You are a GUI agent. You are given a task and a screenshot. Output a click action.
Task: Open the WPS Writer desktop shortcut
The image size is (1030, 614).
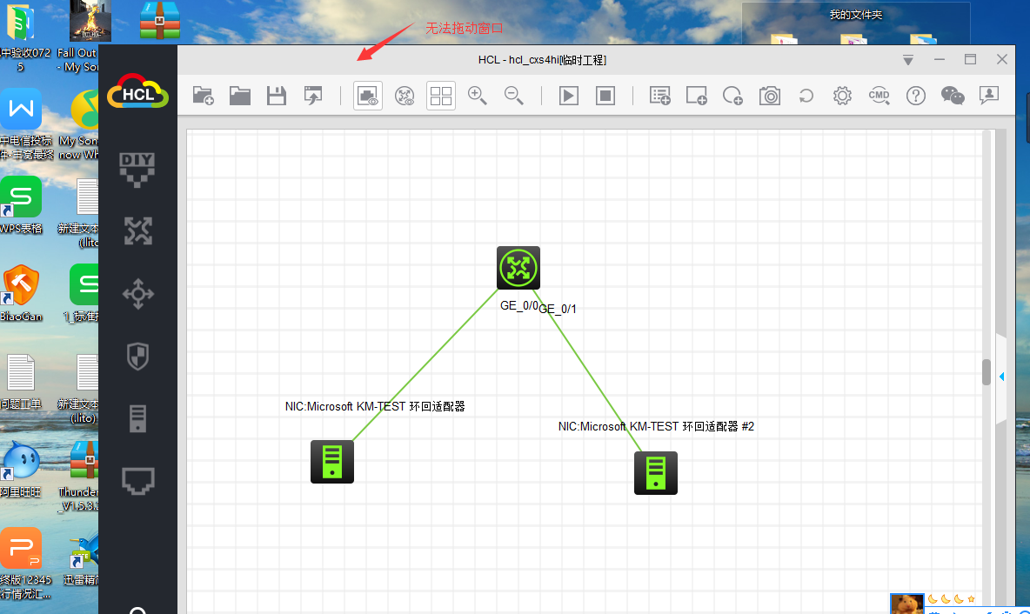[21, 109]
